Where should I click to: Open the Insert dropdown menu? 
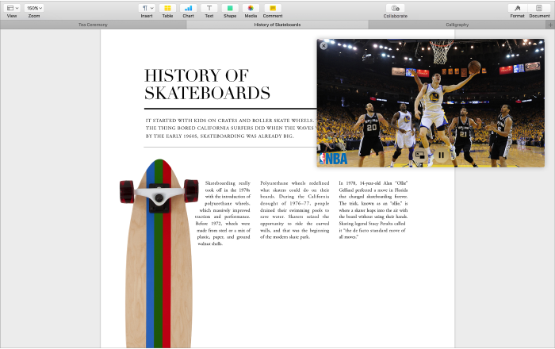pyautogui.click(x=147, y=8)
